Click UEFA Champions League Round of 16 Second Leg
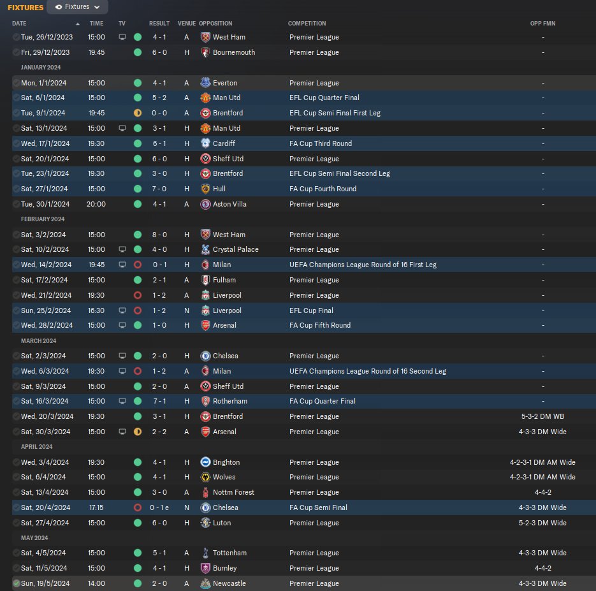Image resolution: width=596 pixels, height=591 pixels. [368, 371]
